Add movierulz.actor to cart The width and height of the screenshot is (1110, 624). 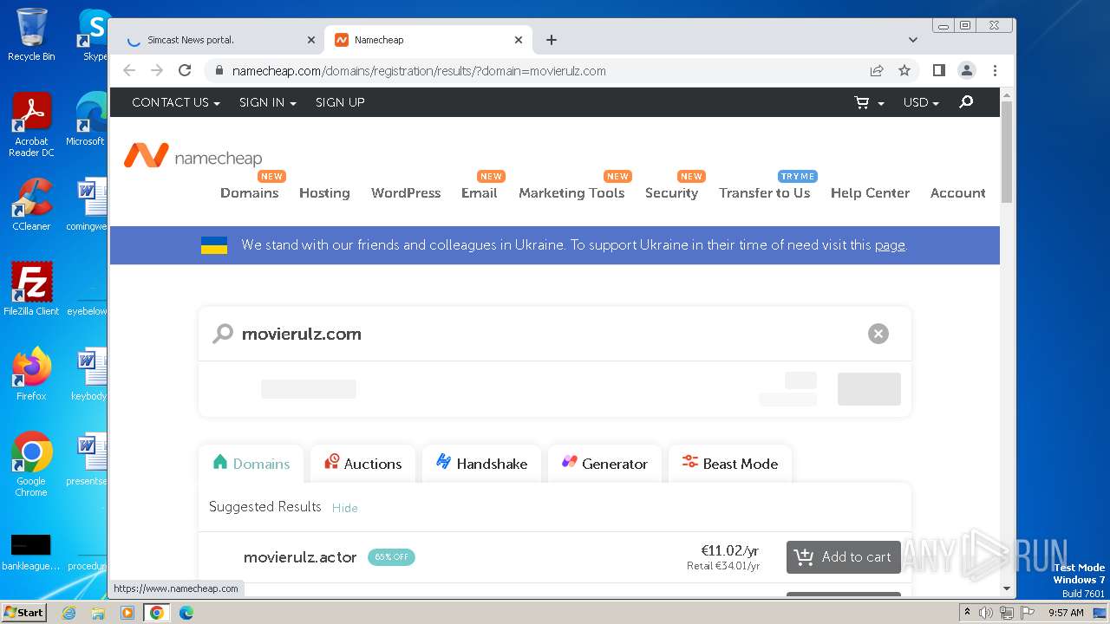pyautogui.click(x=844, y=557)
